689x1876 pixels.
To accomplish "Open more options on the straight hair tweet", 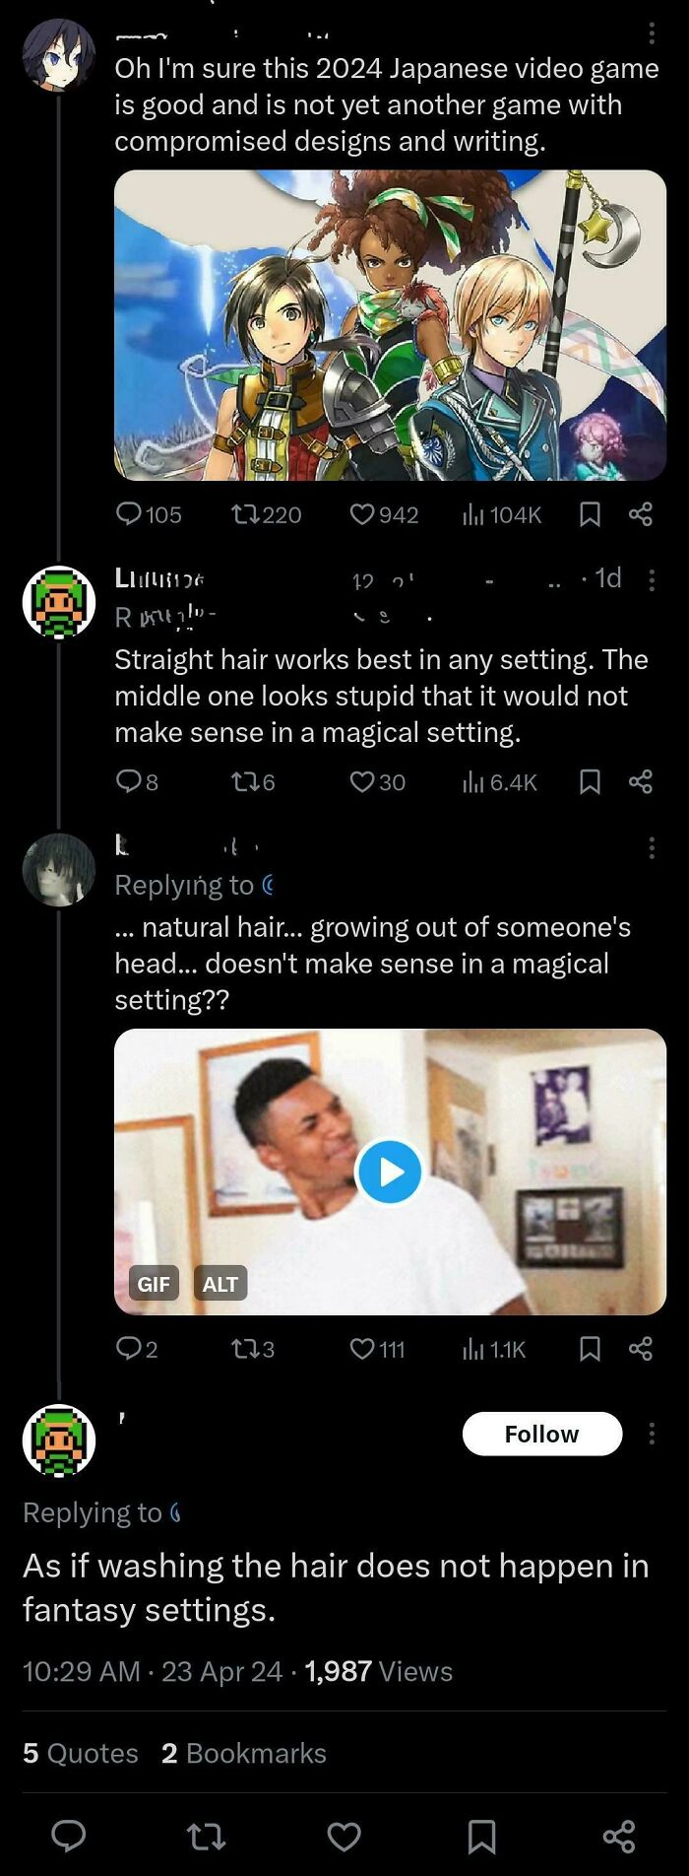I will (653, 580).
